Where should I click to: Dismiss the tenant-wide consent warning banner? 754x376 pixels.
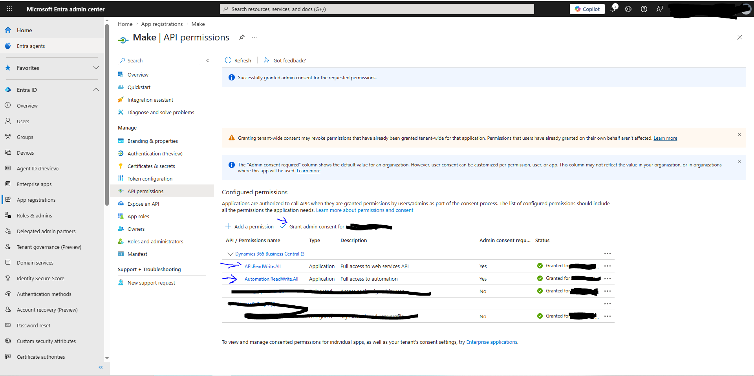coord(739,135)
